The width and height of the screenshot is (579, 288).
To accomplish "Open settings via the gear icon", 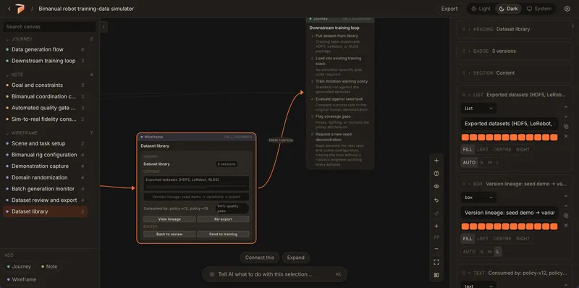I will click(x=567, y=9).
